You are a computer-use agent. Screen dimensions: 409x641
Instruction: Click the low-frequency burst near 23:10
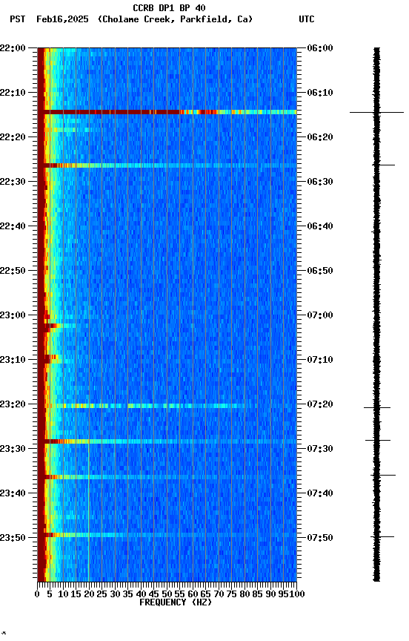point(49,359)
